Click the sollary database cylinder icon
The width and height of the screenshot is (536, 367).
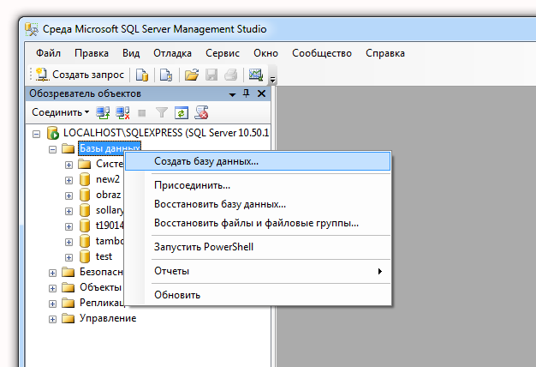tap(85, 210)
